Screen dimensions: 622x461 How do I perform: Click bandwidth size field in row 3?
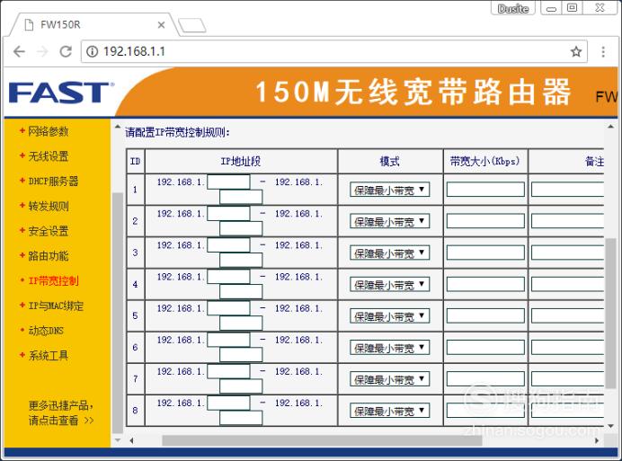click(485, 253)
